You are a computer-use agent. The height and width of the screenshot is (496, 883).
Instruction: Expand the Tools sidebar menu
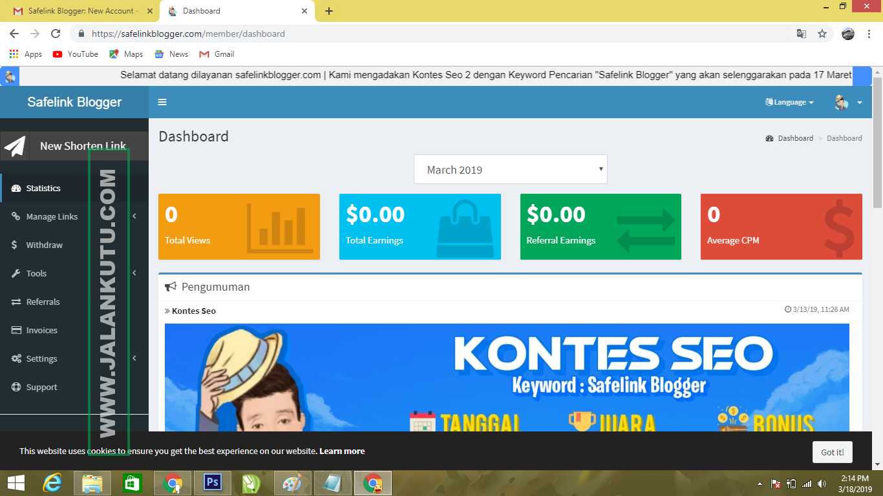click(74, 273)
